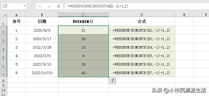209x96 pixels.
Task: Click the Insert Function fx icon
Action: pyautogui.click(x=59, y=6)
